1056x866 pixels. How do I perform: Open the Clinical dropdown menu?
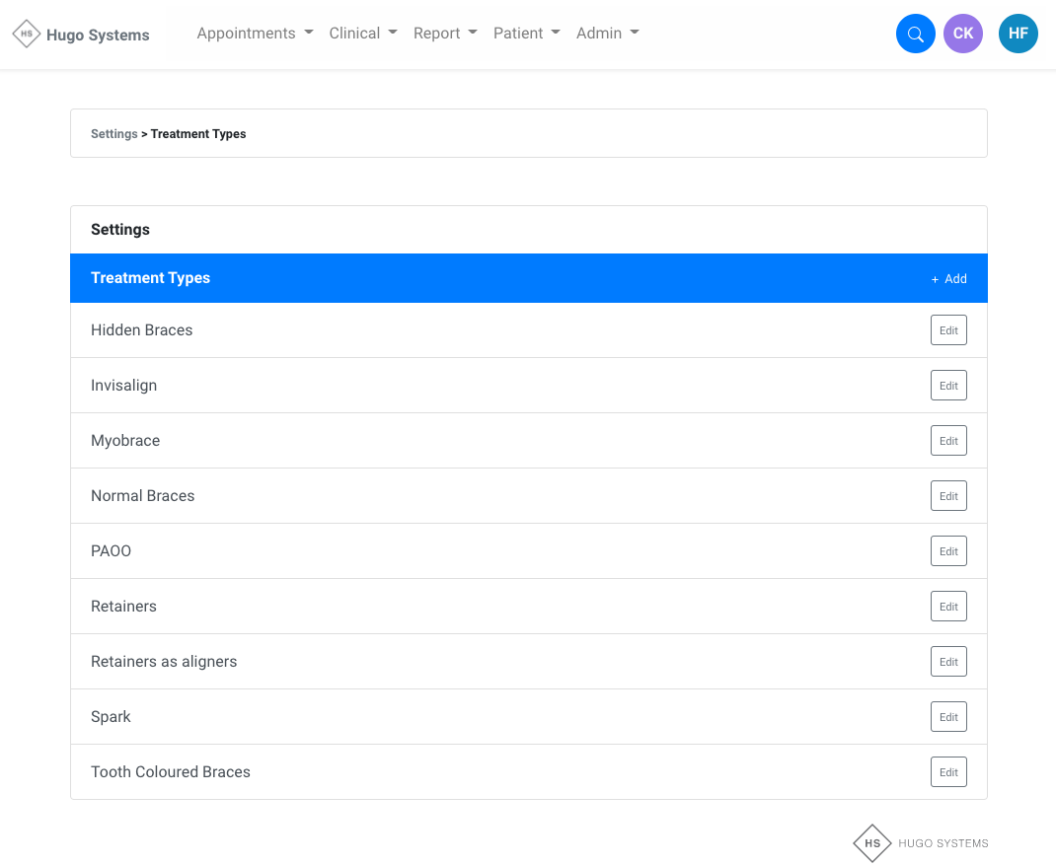click(363, 34)
